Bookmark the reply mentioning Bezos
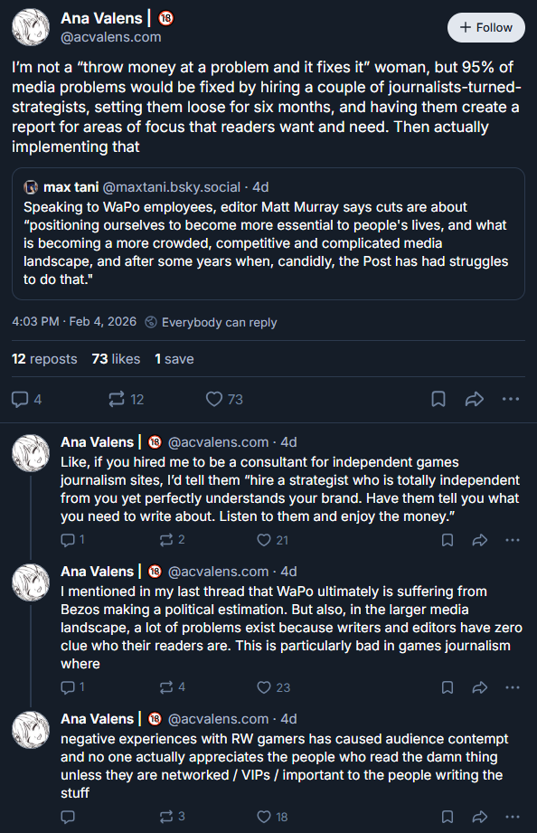This screenshot has width=537, height=833. point(447,687)
